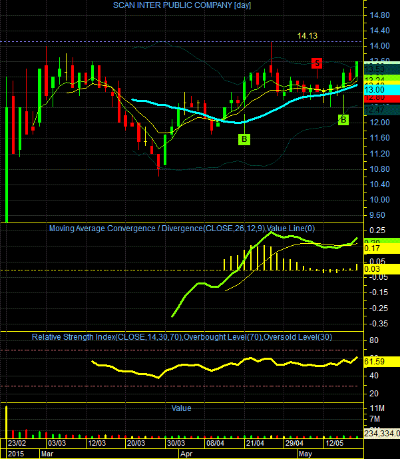Click the 20/03 date label on time axis
Screen dimensions: 400x459
click(x=136, y=443)
